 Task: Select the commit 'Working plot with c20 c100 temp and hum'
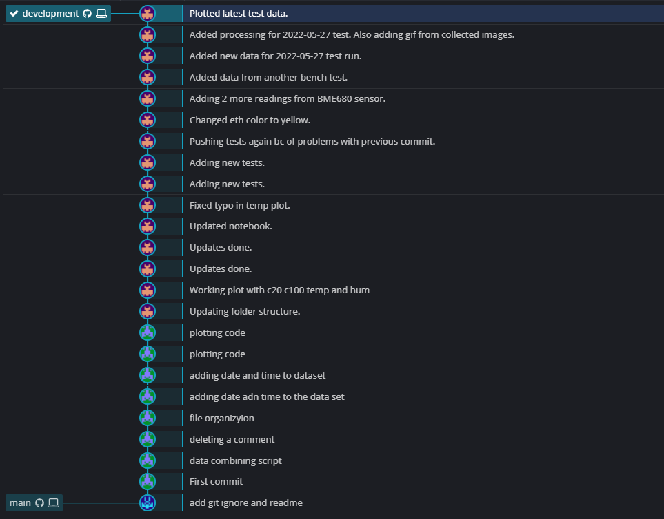(279, 290)
